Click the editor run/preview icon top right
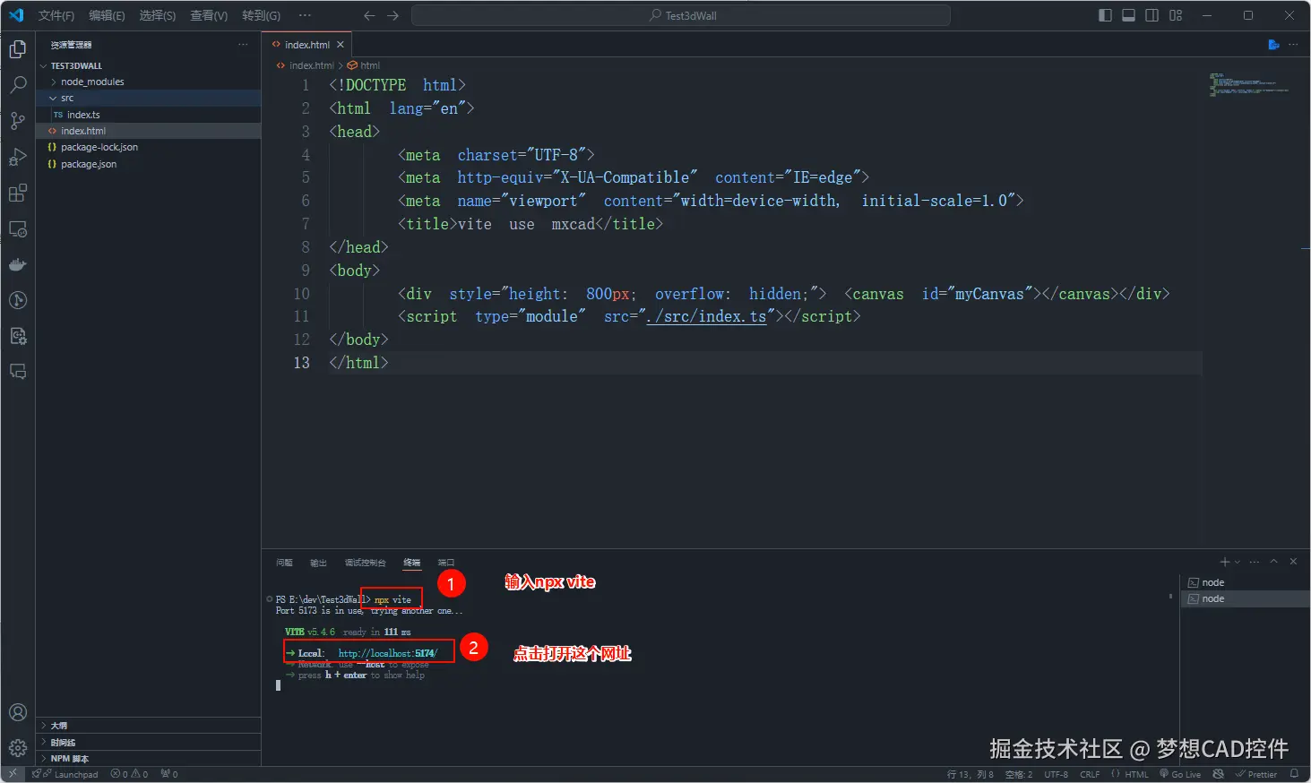This screenshot has width=1311, height=783. 1273,44
